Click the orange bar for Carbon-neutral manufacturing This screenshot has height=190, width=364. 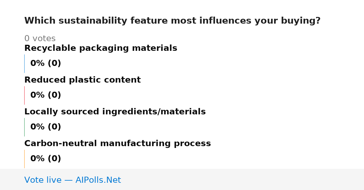[24, 159]
